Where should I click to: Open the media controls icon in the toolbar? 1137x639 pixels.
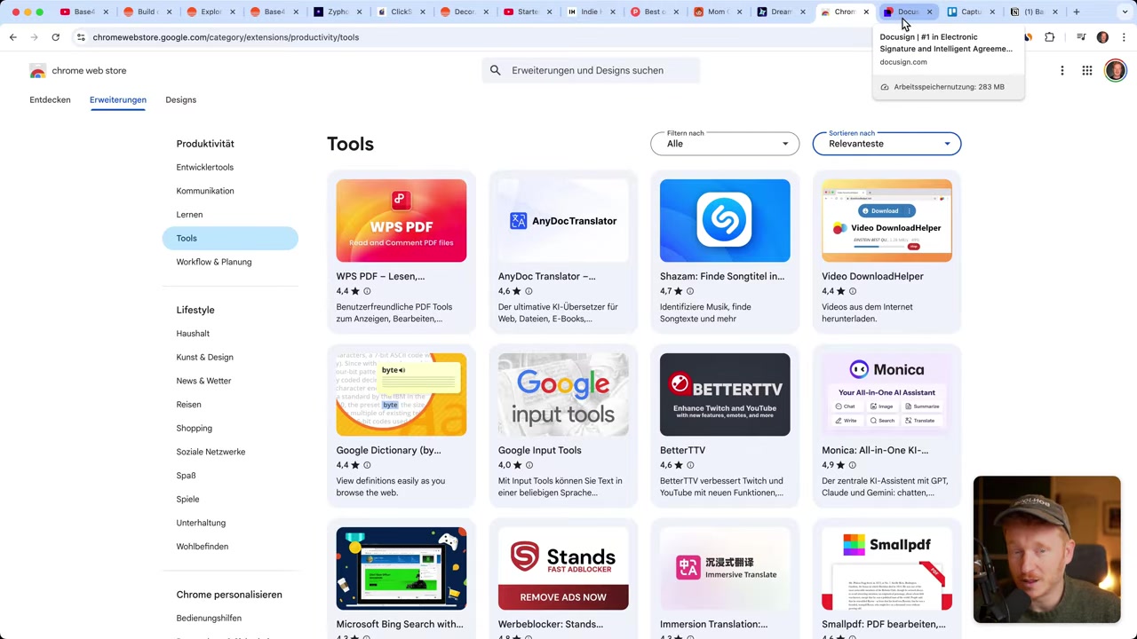coord(1081,37)
